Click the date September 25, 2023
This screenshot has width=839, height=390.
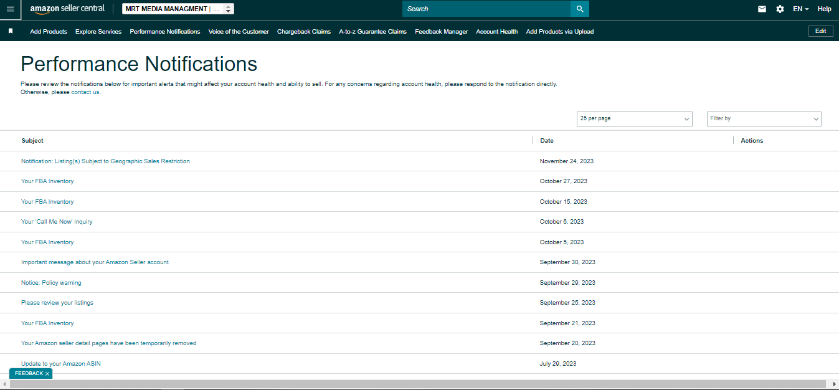[567, 303]
